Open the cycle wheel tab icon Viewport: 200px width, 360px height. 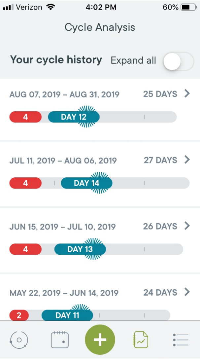(19, 340)
